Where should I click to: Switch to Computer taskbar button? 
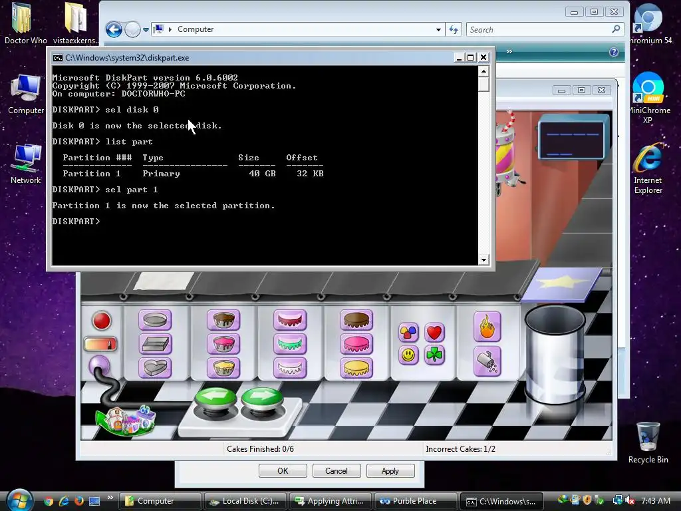160,501
